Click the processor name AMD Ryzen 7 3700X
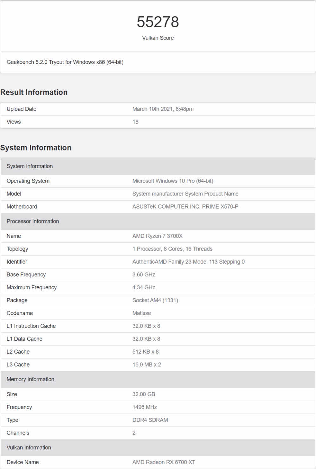Viewport: 316px width, 469px height. [158, 236]
